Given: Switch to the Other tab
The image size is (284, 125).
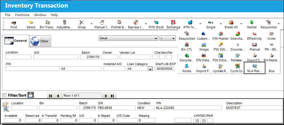Looking at the screenshot, I should 40,41.
